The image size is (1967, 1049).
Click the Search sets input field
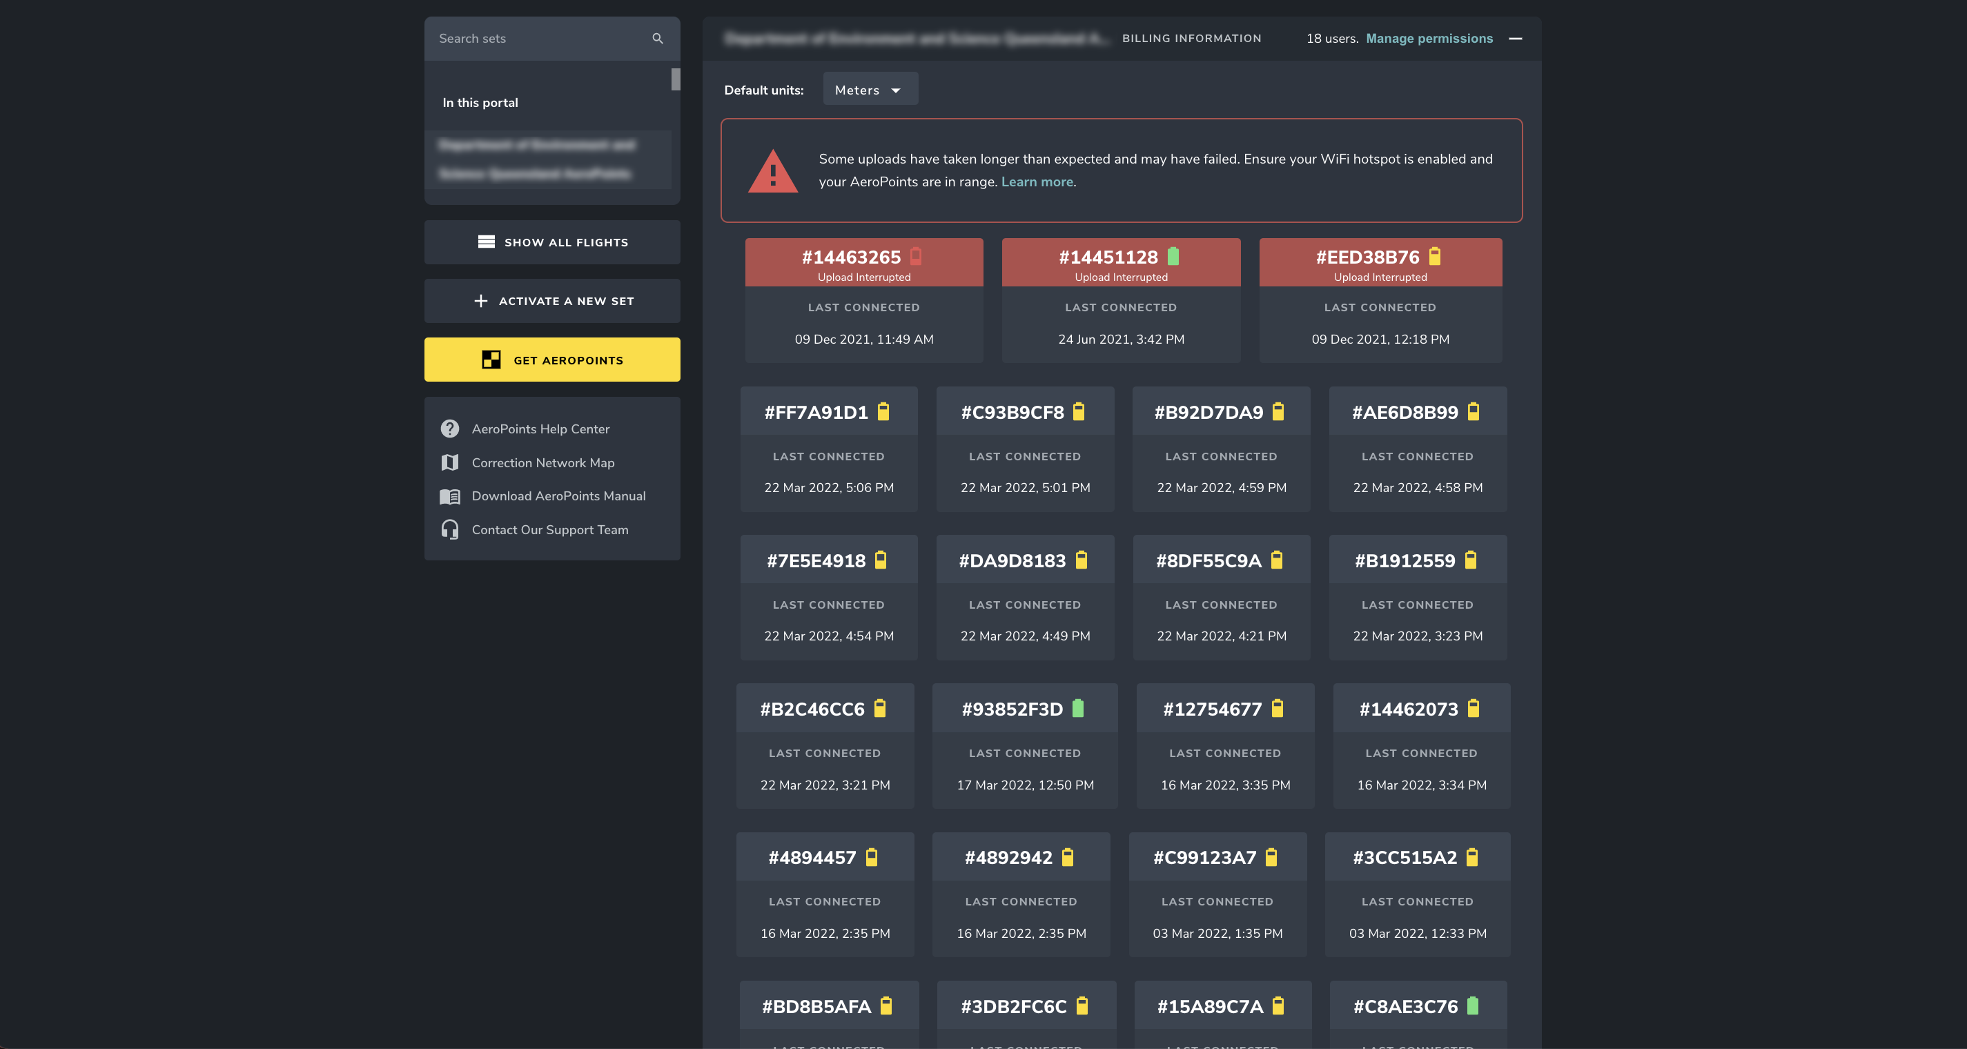pyautogui.click(x=552, y=38)
